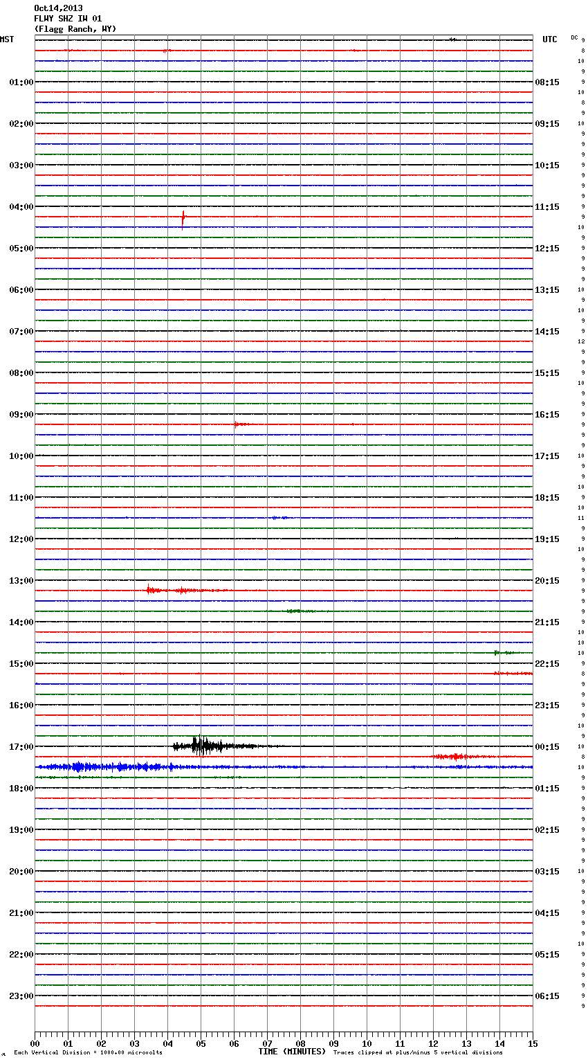Select the 15:00 MST row label
Screen dimensions: 588x1062
click(x=21, y=664)
